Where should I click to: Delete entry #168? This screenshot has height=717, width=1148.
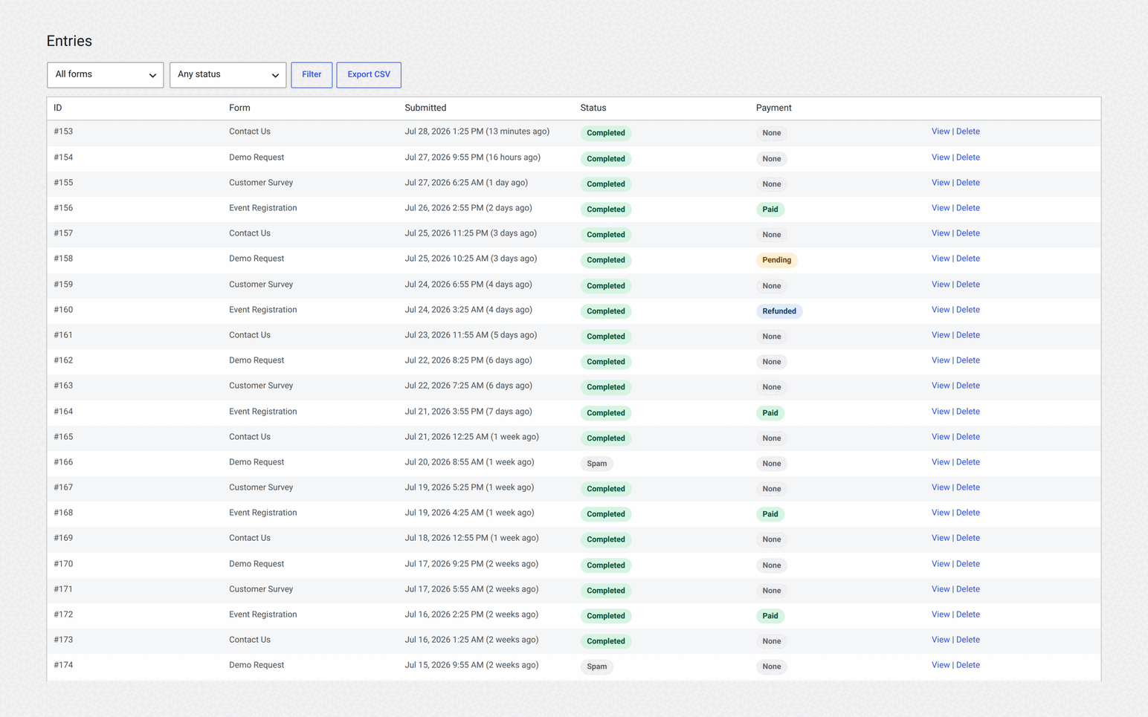pos(968,513)
